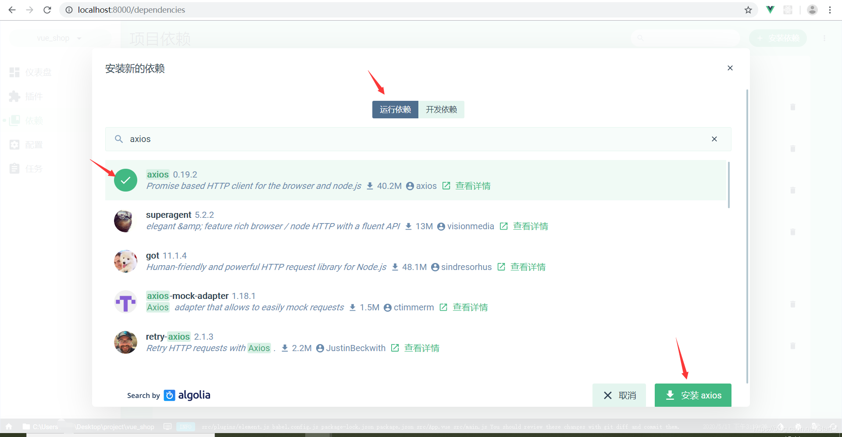
Task: Open 查看详情 for superagent
Action: coord(531,226)
